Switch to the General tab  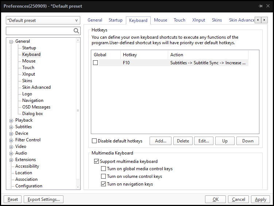tap(95, 20)
